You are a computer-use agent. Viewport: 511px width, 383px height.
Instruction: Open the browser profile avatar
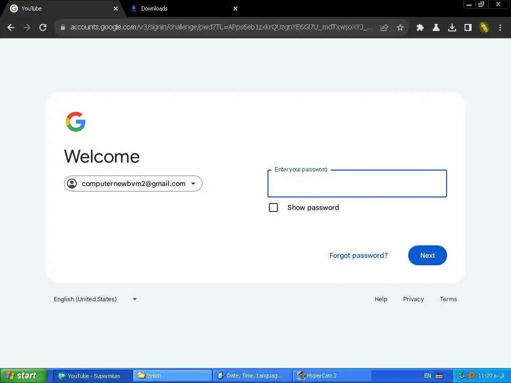click(484, 28)
